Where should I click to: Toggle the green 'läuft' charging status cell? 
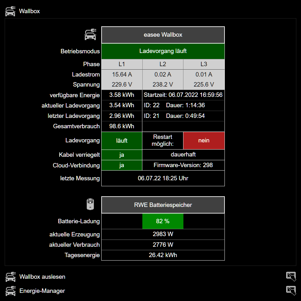(122, 141)
